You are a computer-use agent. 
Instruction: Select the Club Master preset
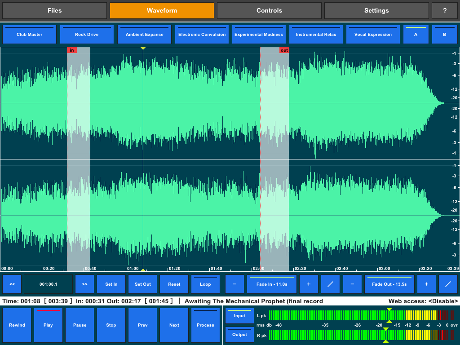pyautogui.click(x=30, y=35)
